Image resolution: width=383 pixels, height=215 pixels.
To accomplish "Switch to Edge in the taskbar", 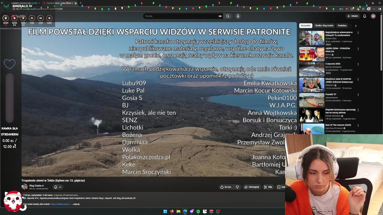I will click(185, 211).
